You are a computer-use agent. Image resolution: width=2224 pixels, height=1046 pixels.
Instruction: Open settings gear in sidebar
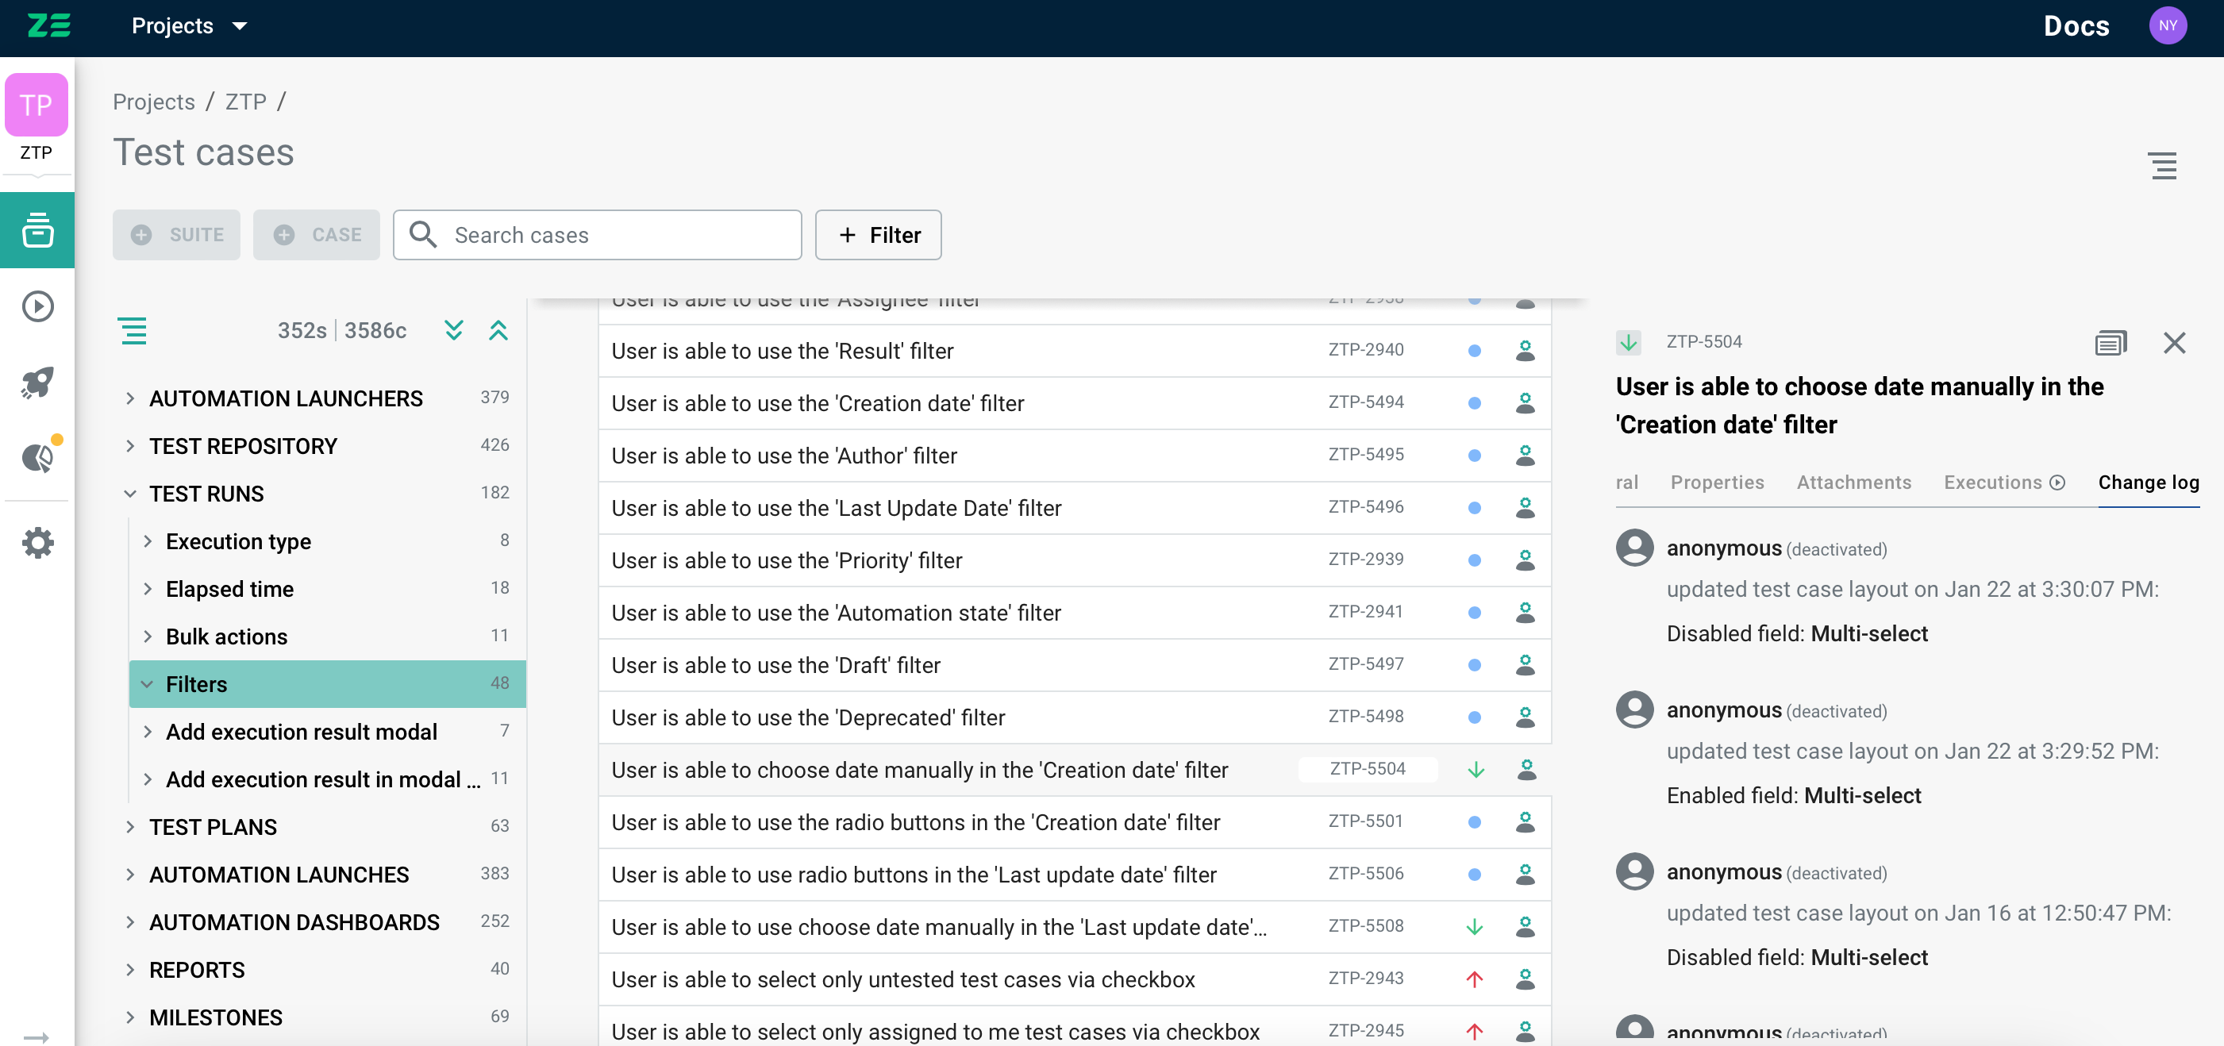pyautogui.click(x=37, y=543)
